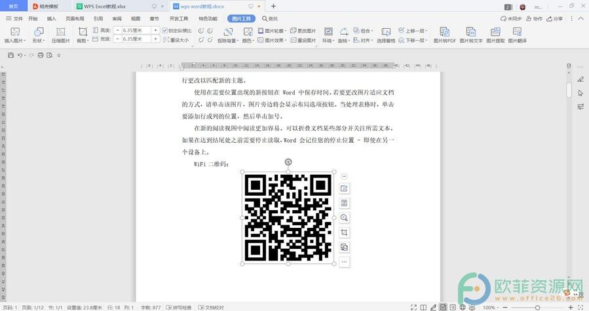Switch to the 插入 Insert tab
Viewport: 589px width, 311px height.
(51, 18)
